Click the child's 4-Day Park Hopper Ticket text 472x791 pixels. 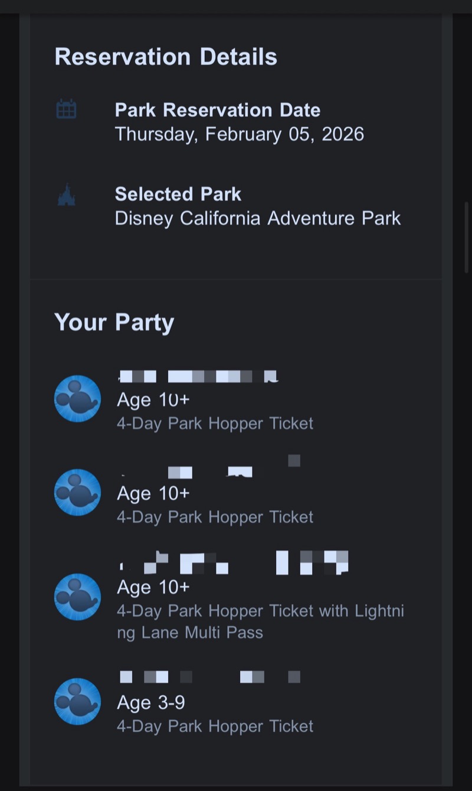215,726
